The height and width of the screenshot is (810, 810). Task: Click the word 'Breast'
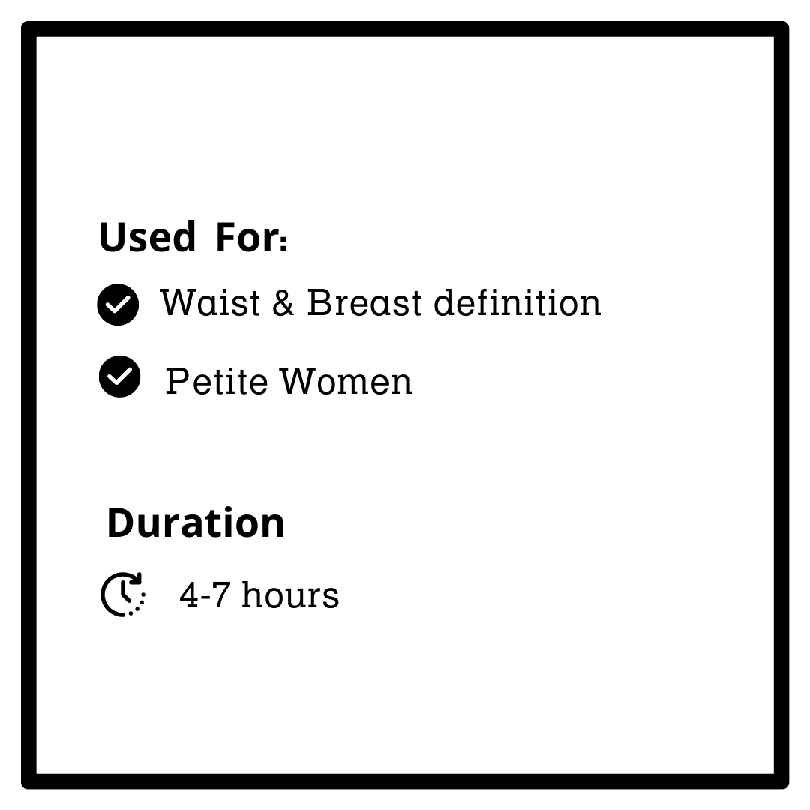[364, 301]
